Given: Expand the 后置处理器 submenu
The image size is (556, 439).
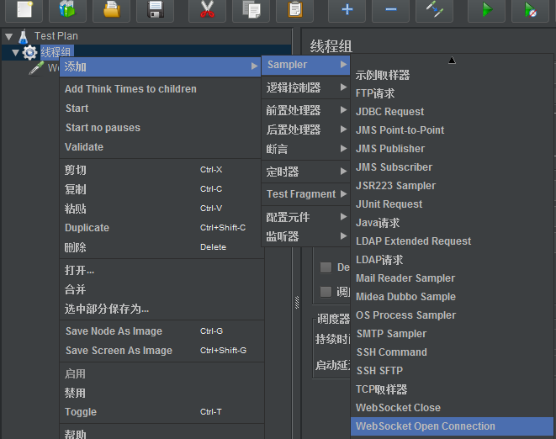Looking at the screenshot, I should (305, 130).
